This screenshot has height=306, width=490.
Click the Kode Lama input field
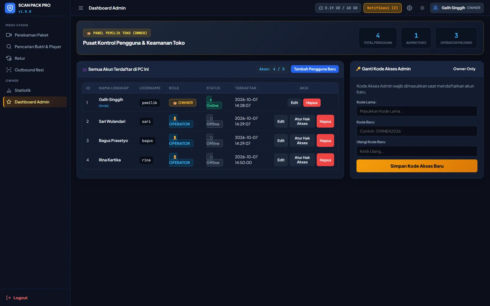click(x=417, y=111)
